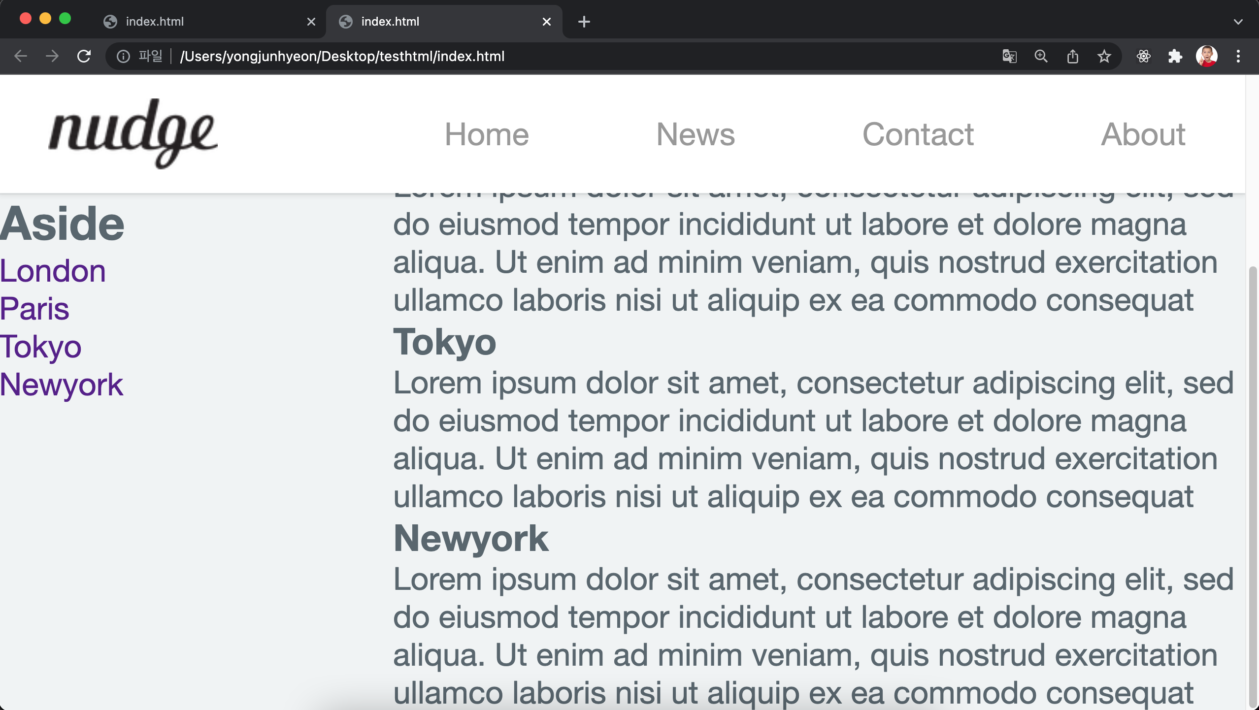1259x710 pixels.
Task: Open the Extensions puzzle piece menu
Action: point(1175,56)
